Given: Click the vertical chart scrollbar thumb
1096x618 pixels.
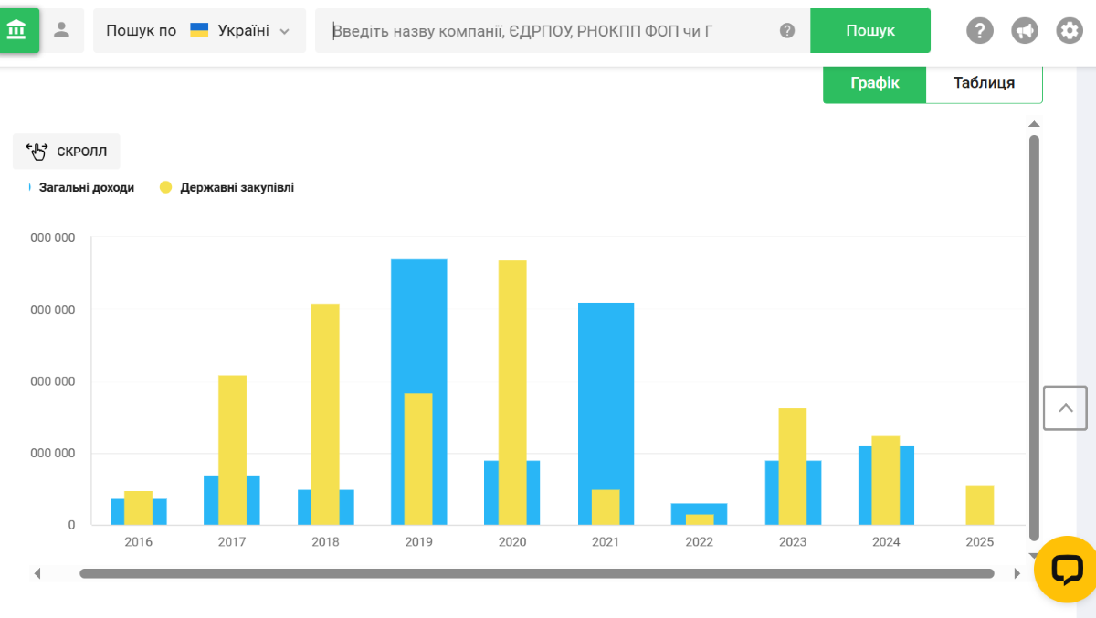Looking at the screenshot, I should pyautogui.click(x=1034, y=338).
